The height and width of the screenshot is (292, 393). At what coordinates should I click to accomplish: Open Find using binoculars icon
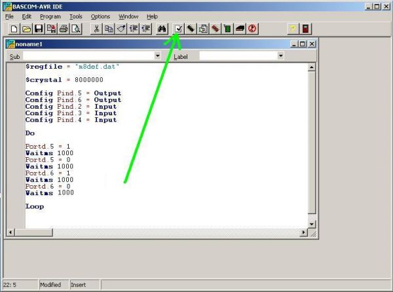pos(162,29)
